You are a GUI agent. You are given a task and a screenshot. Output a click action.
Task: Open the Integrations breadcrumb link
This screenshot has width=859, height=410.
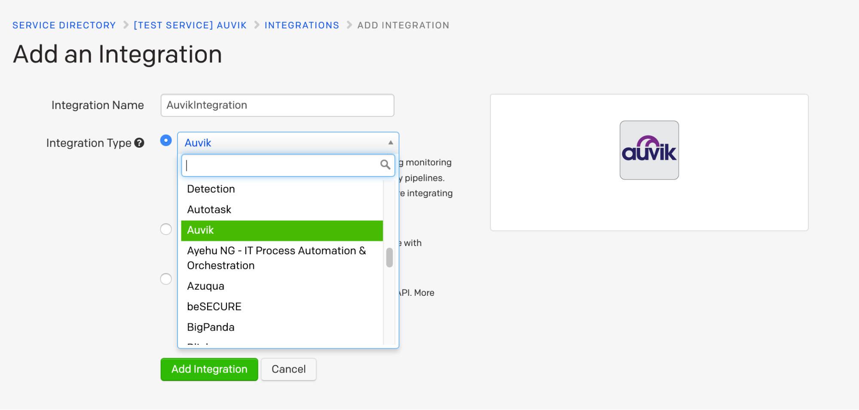302,25
